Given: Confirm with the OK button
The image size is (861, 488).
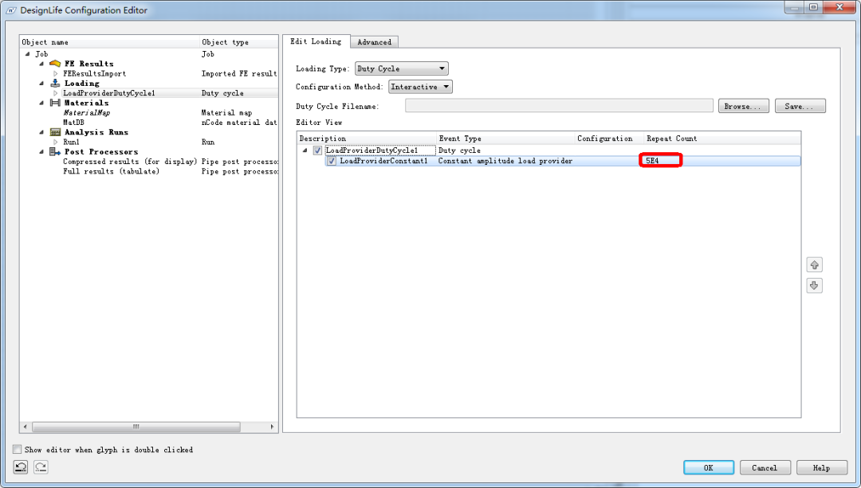Looking at the screenshot, I should [709, 468].
